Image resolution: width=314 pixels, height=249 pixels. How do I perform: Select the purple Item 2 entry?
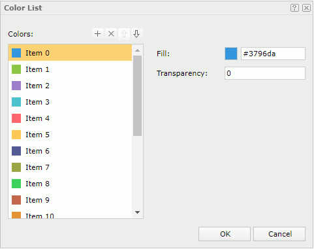(x=70, y=86)
